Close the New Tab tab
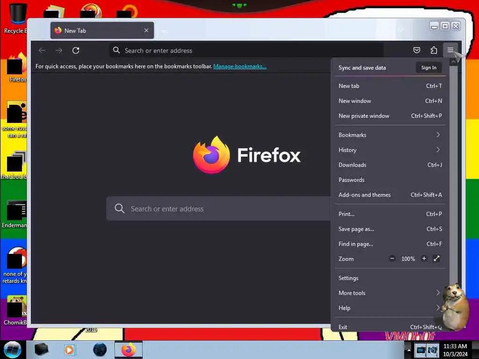The width and height of the screenshot is (479, 359). [146, 30]
